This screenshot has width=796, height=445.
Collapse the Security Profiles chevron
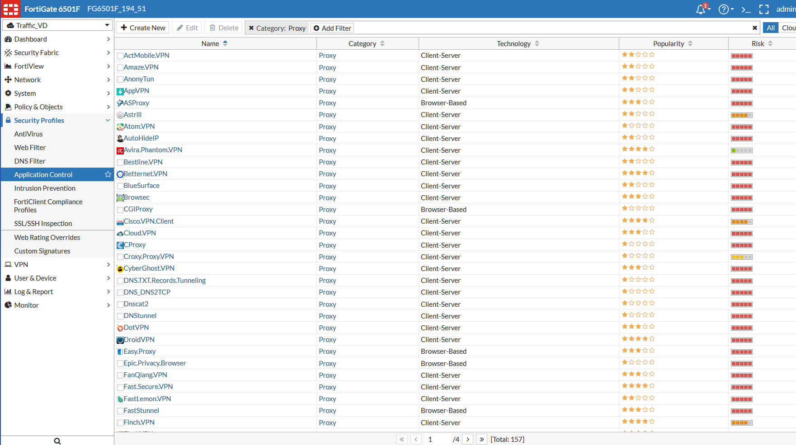(108, 121)
